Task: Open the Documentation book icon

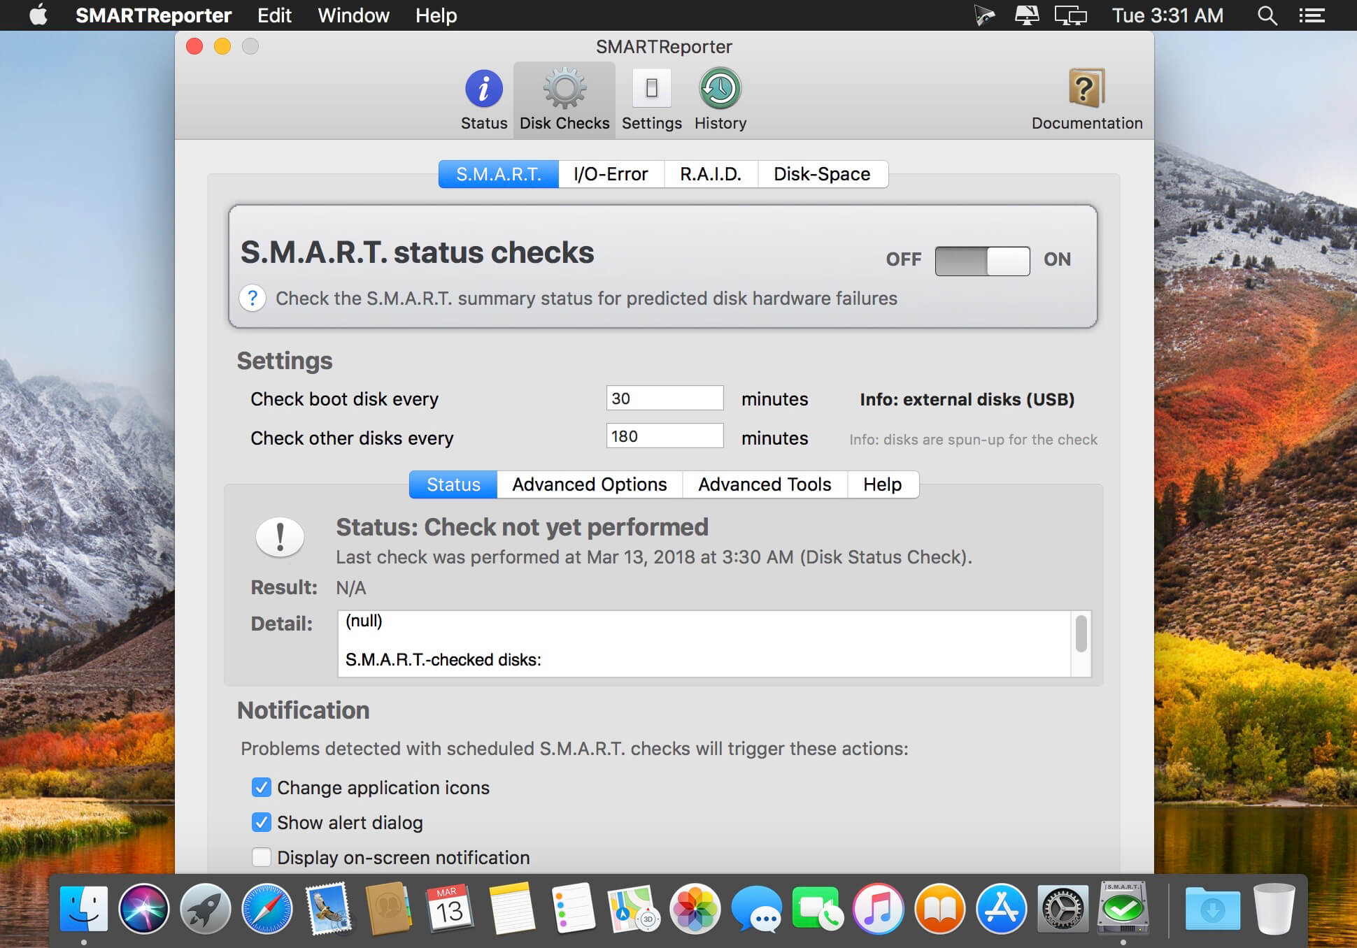Action: (x=1086, y=89)
